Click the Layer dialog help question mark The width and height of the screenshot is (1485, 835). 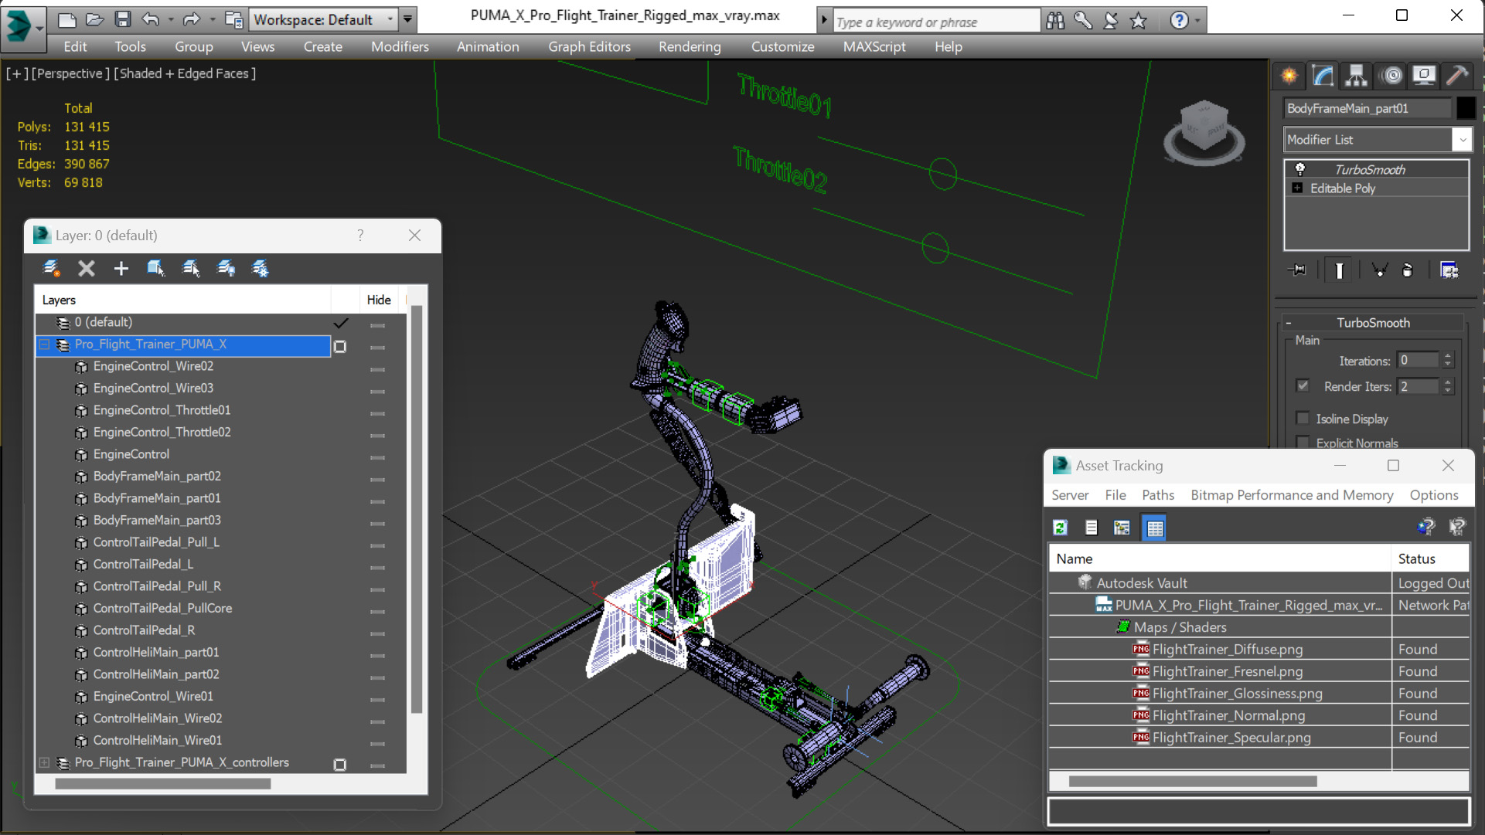(x=360, y=235)
